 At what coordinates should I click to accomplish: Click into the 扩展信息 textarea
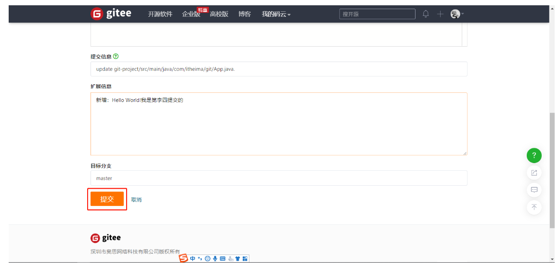coord(279,124)
